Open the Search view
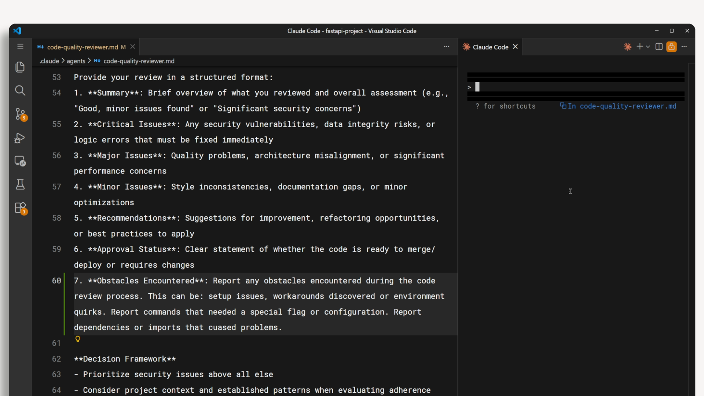Image resolution: width=704 pixels, height=396 pixels. 20,91
